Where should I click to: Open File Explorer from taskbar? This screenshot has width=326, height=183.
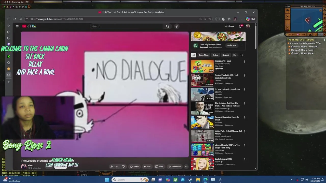(x=198, y=180)
